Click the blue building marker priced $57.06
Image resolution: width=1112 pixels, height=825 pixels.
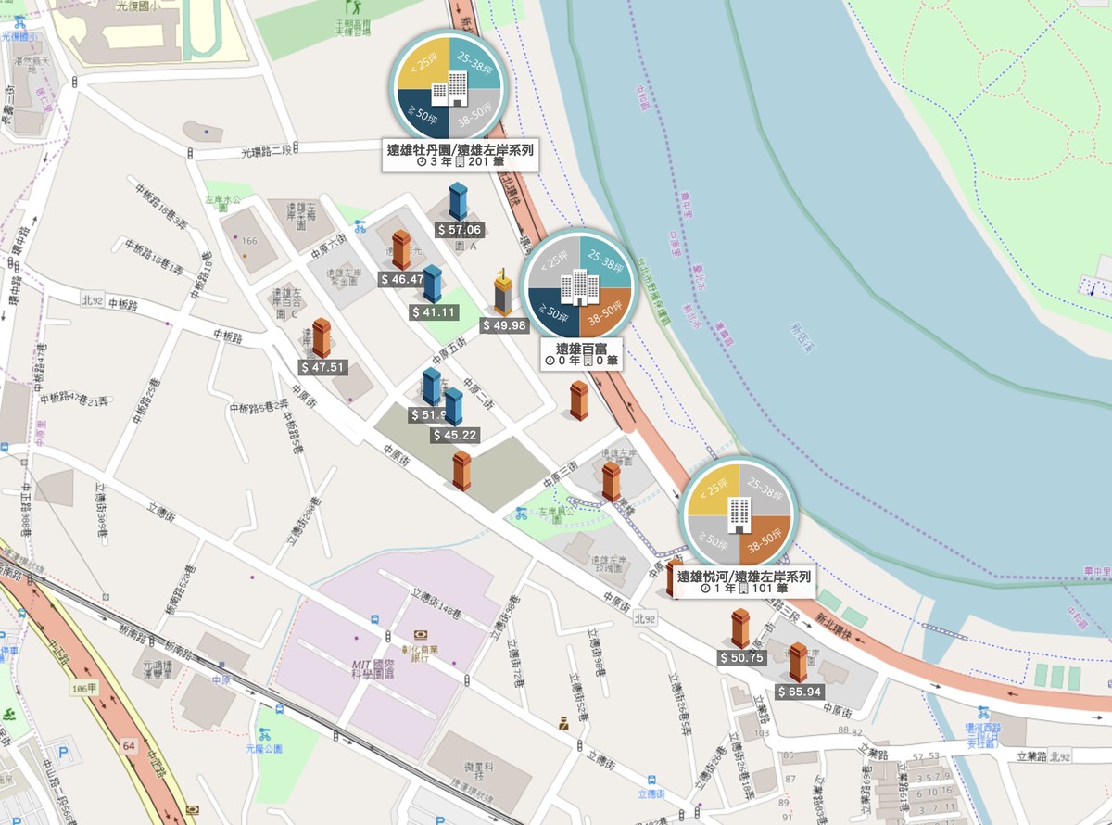tap(458, 201)
